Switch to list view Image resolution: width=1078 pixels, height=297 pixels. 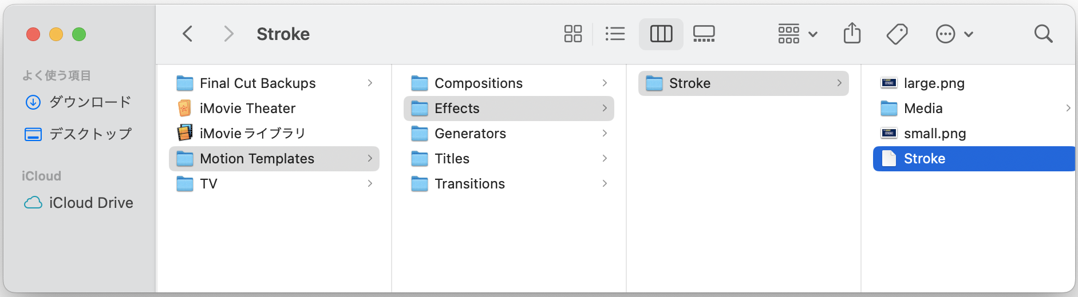point(615,34)
